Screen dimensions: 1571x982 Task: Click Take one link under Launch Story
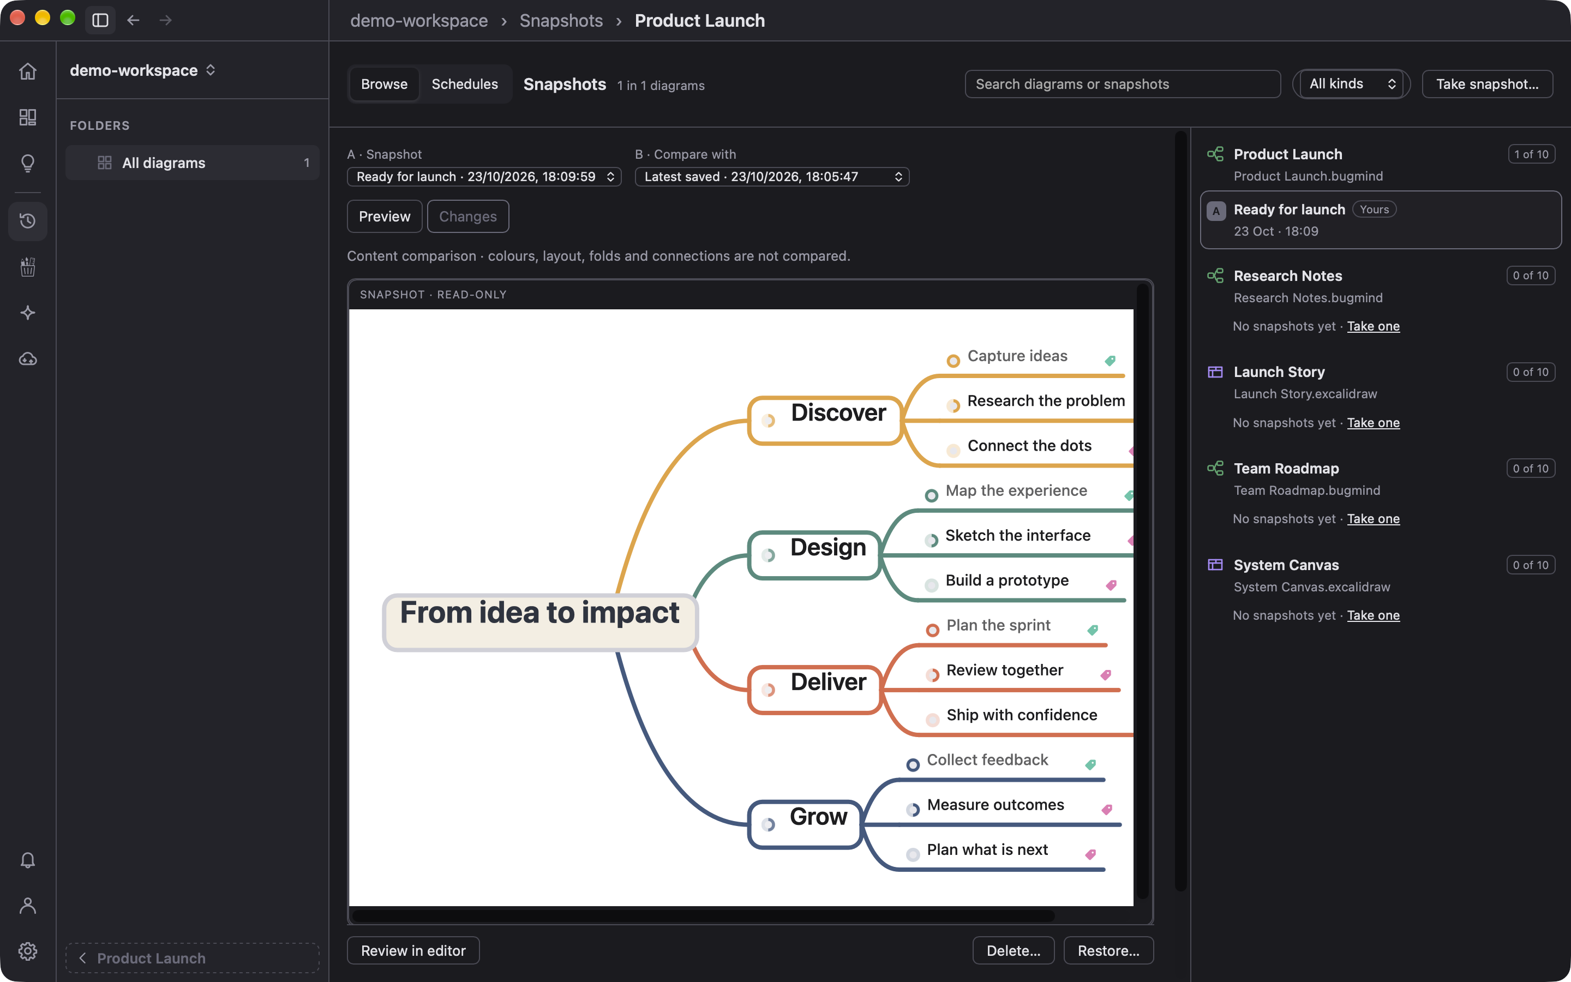click(x=1373, y=422)
